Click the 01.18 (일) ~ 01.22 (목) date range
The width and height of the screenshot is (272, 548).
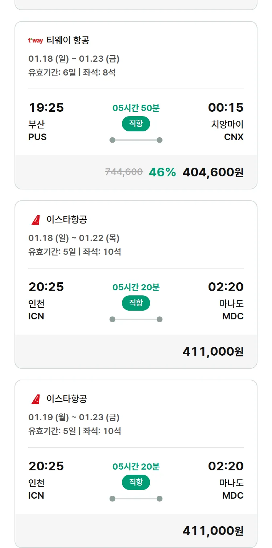(x=74, y=238)
